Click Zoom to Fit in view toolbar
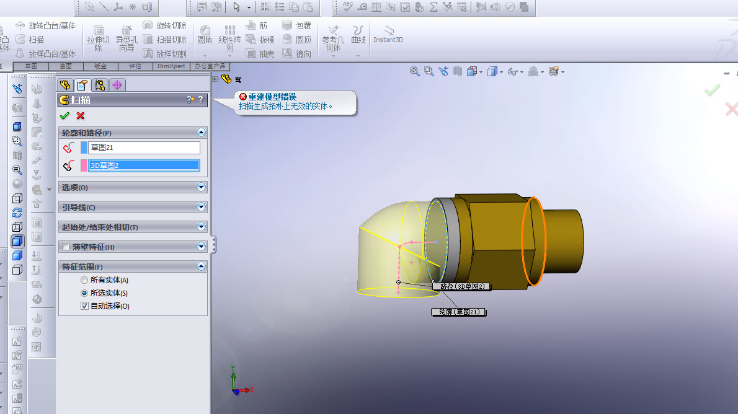738x414 pixels. 415,72
